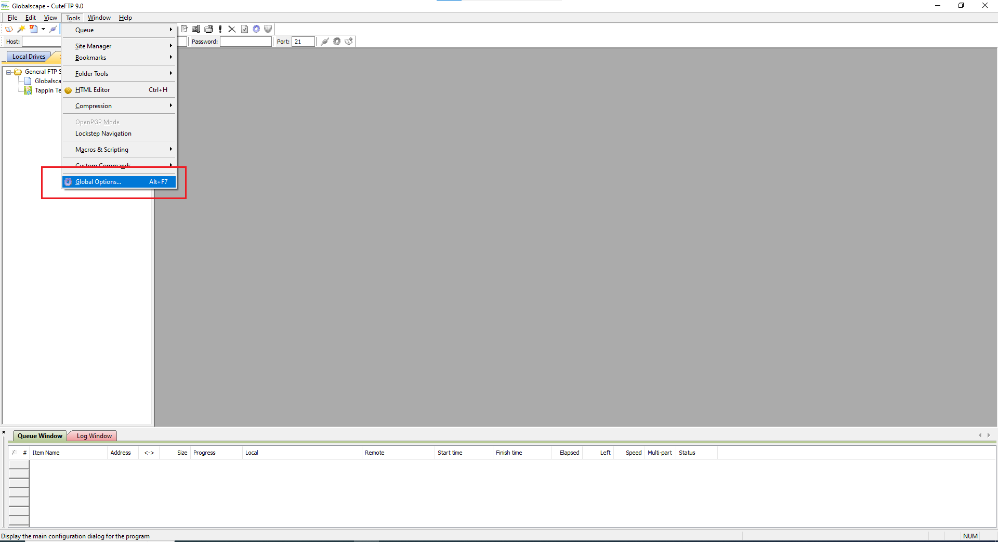This screenshot has height=542, width=998.
Task: Open the dropdown arrow beside New icon
Action: tap(43, 29)
